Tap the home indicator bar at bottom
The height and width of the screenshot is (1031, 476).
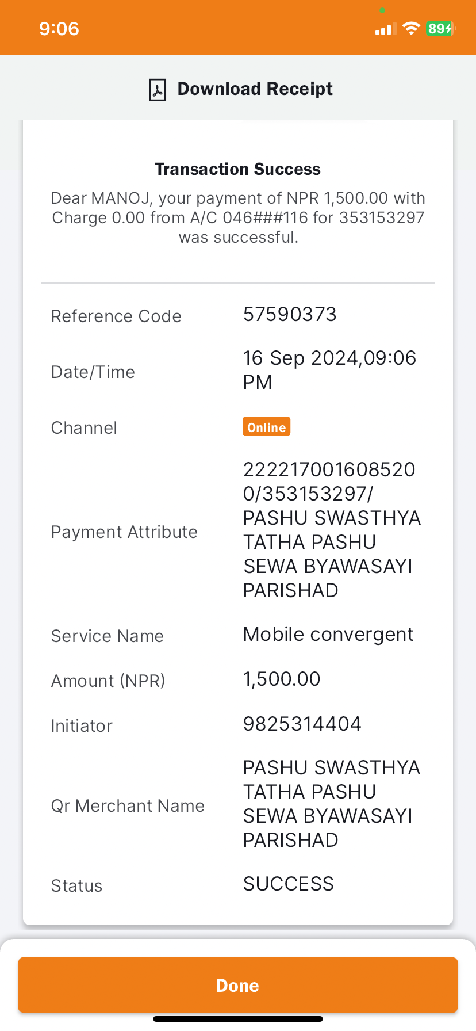pos(238,1019)
